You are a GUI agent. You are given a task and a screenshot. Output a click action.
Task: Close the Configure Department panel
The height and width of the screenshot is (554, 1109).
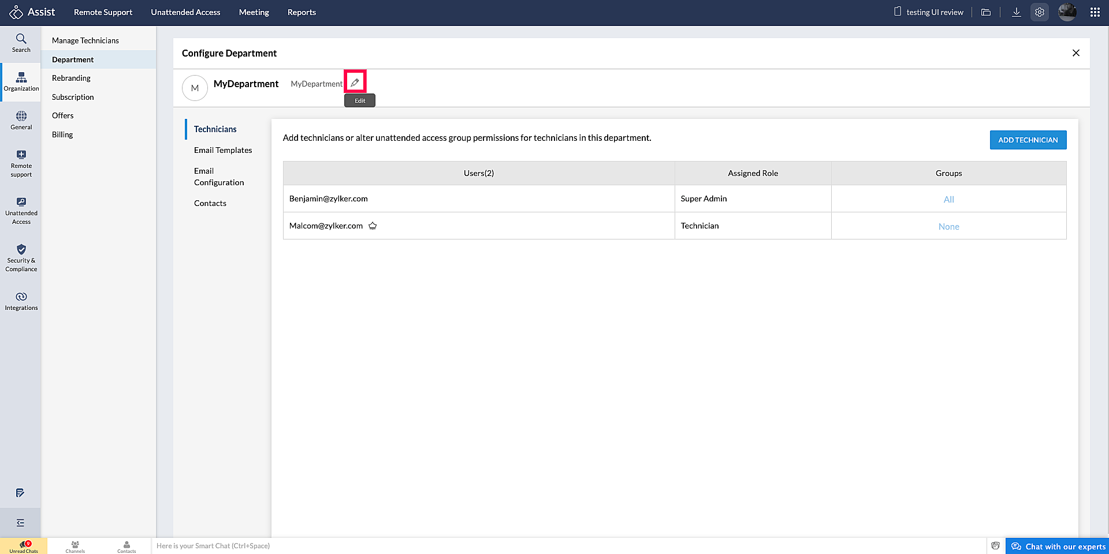pyautogui.click(x=1076, y=53)
